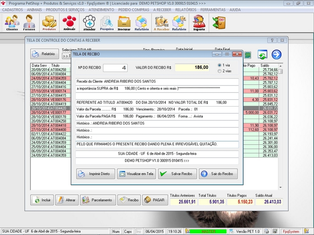Select 2 vias radio option
Screen dimensions: 314x235
219,71
